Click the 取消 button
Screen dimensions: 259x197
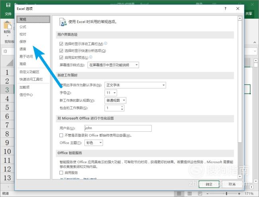point(232,184)
